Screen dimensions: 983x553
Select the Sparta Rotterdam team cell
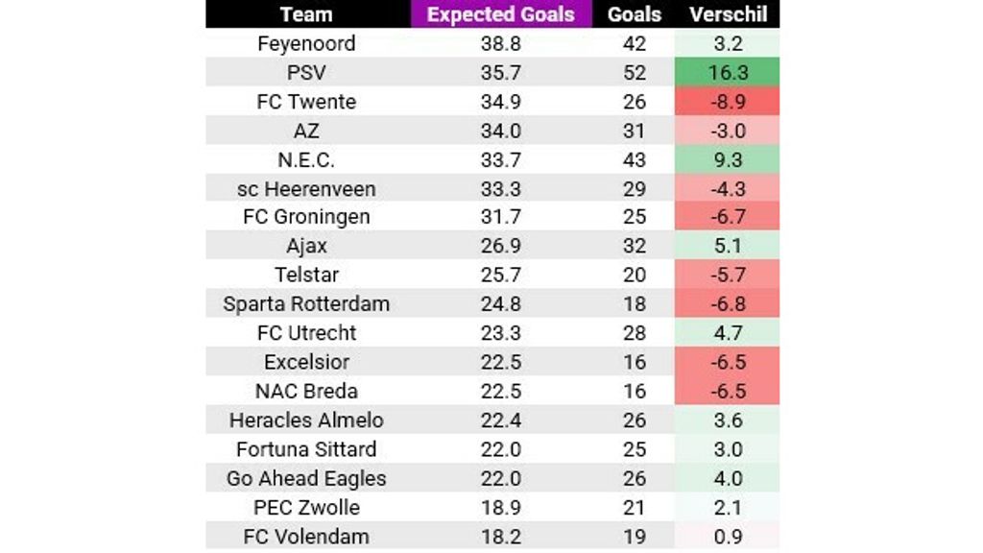coord(306,304)
